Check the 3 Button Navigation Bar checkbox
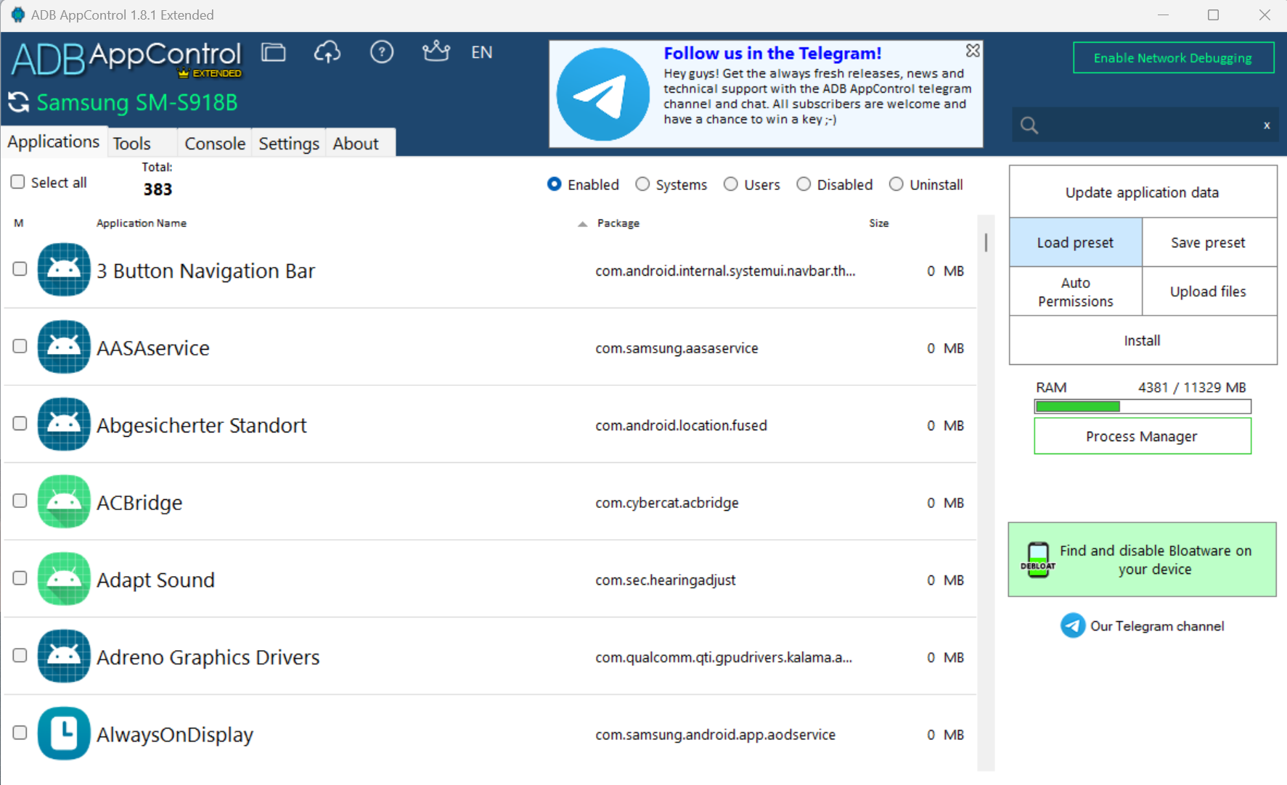The image size is (1287, 785). click(20, 269)
